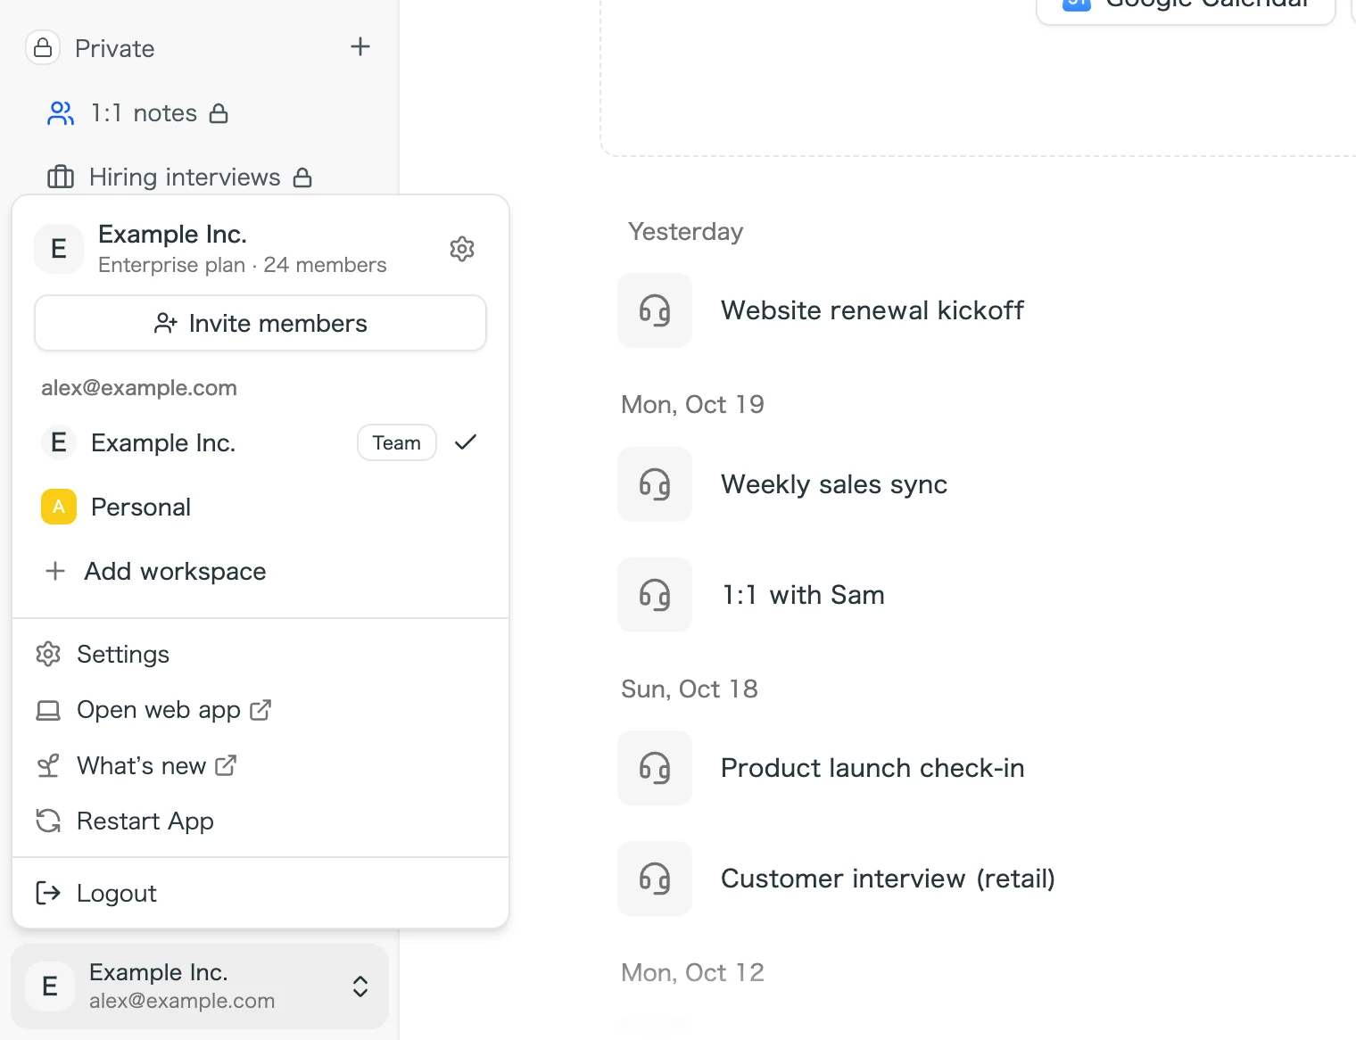Click the yellow Personal workspace avatar

(x=59, y=507)
